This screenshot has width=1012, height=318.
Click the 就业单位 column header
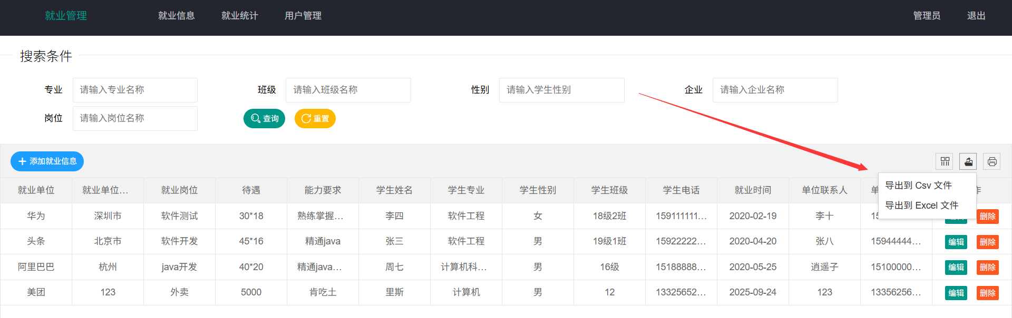pos(36,190)
